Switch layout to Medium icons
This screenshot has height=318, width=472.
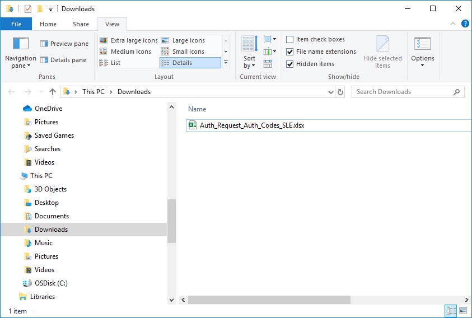pyautogui.click(x=125, y=52)
